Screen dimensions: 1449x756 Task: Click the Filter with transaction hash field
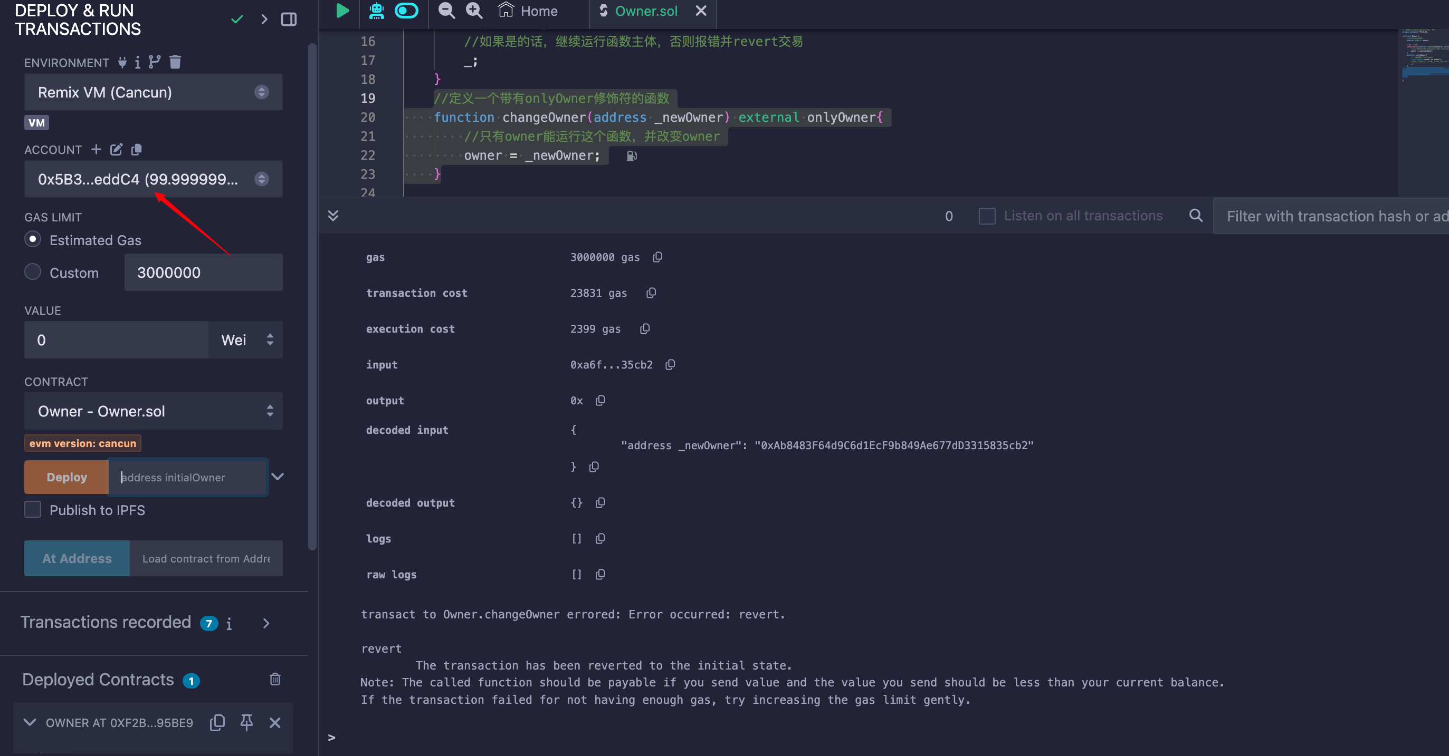pyautogui.click(x=1331, y=216)
